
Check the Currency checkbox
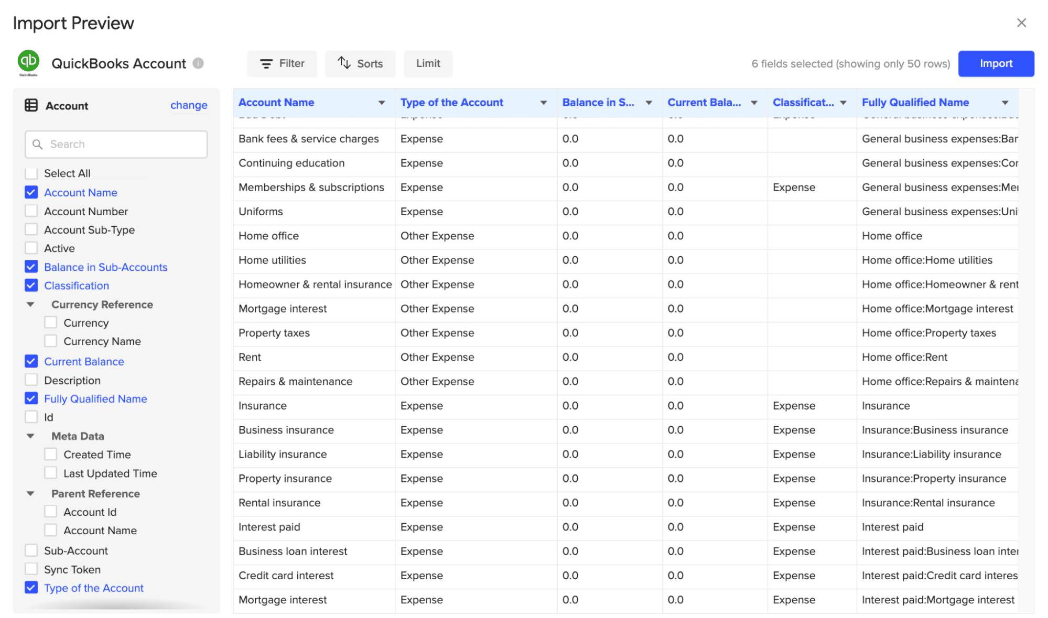coord(51,323)
